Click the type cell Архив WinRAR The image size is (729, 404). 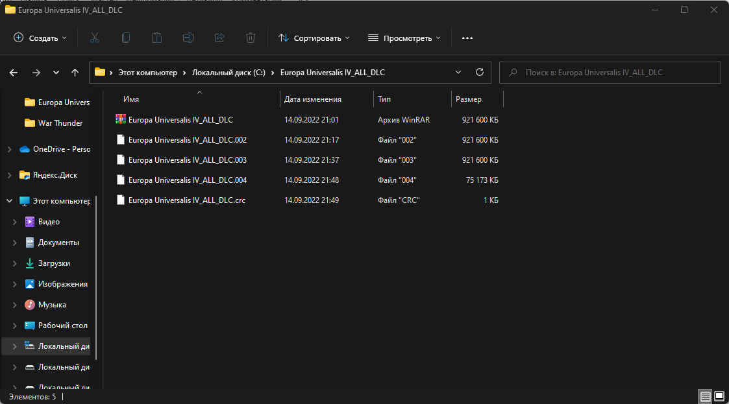(404, 120)
